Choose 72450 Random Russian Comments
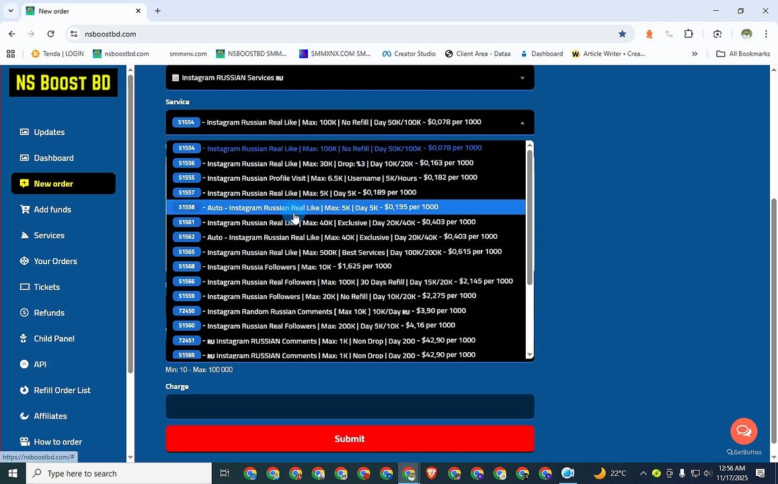Screen dimensions: 778x484 click(x=346, y=311)
